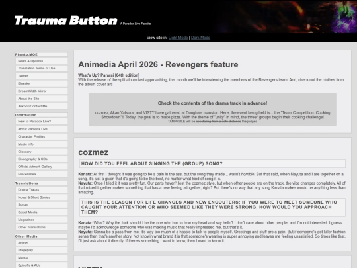The image size is (357, 268).
Task: Open Translation Terms of Use
Action: pos(42,68)
